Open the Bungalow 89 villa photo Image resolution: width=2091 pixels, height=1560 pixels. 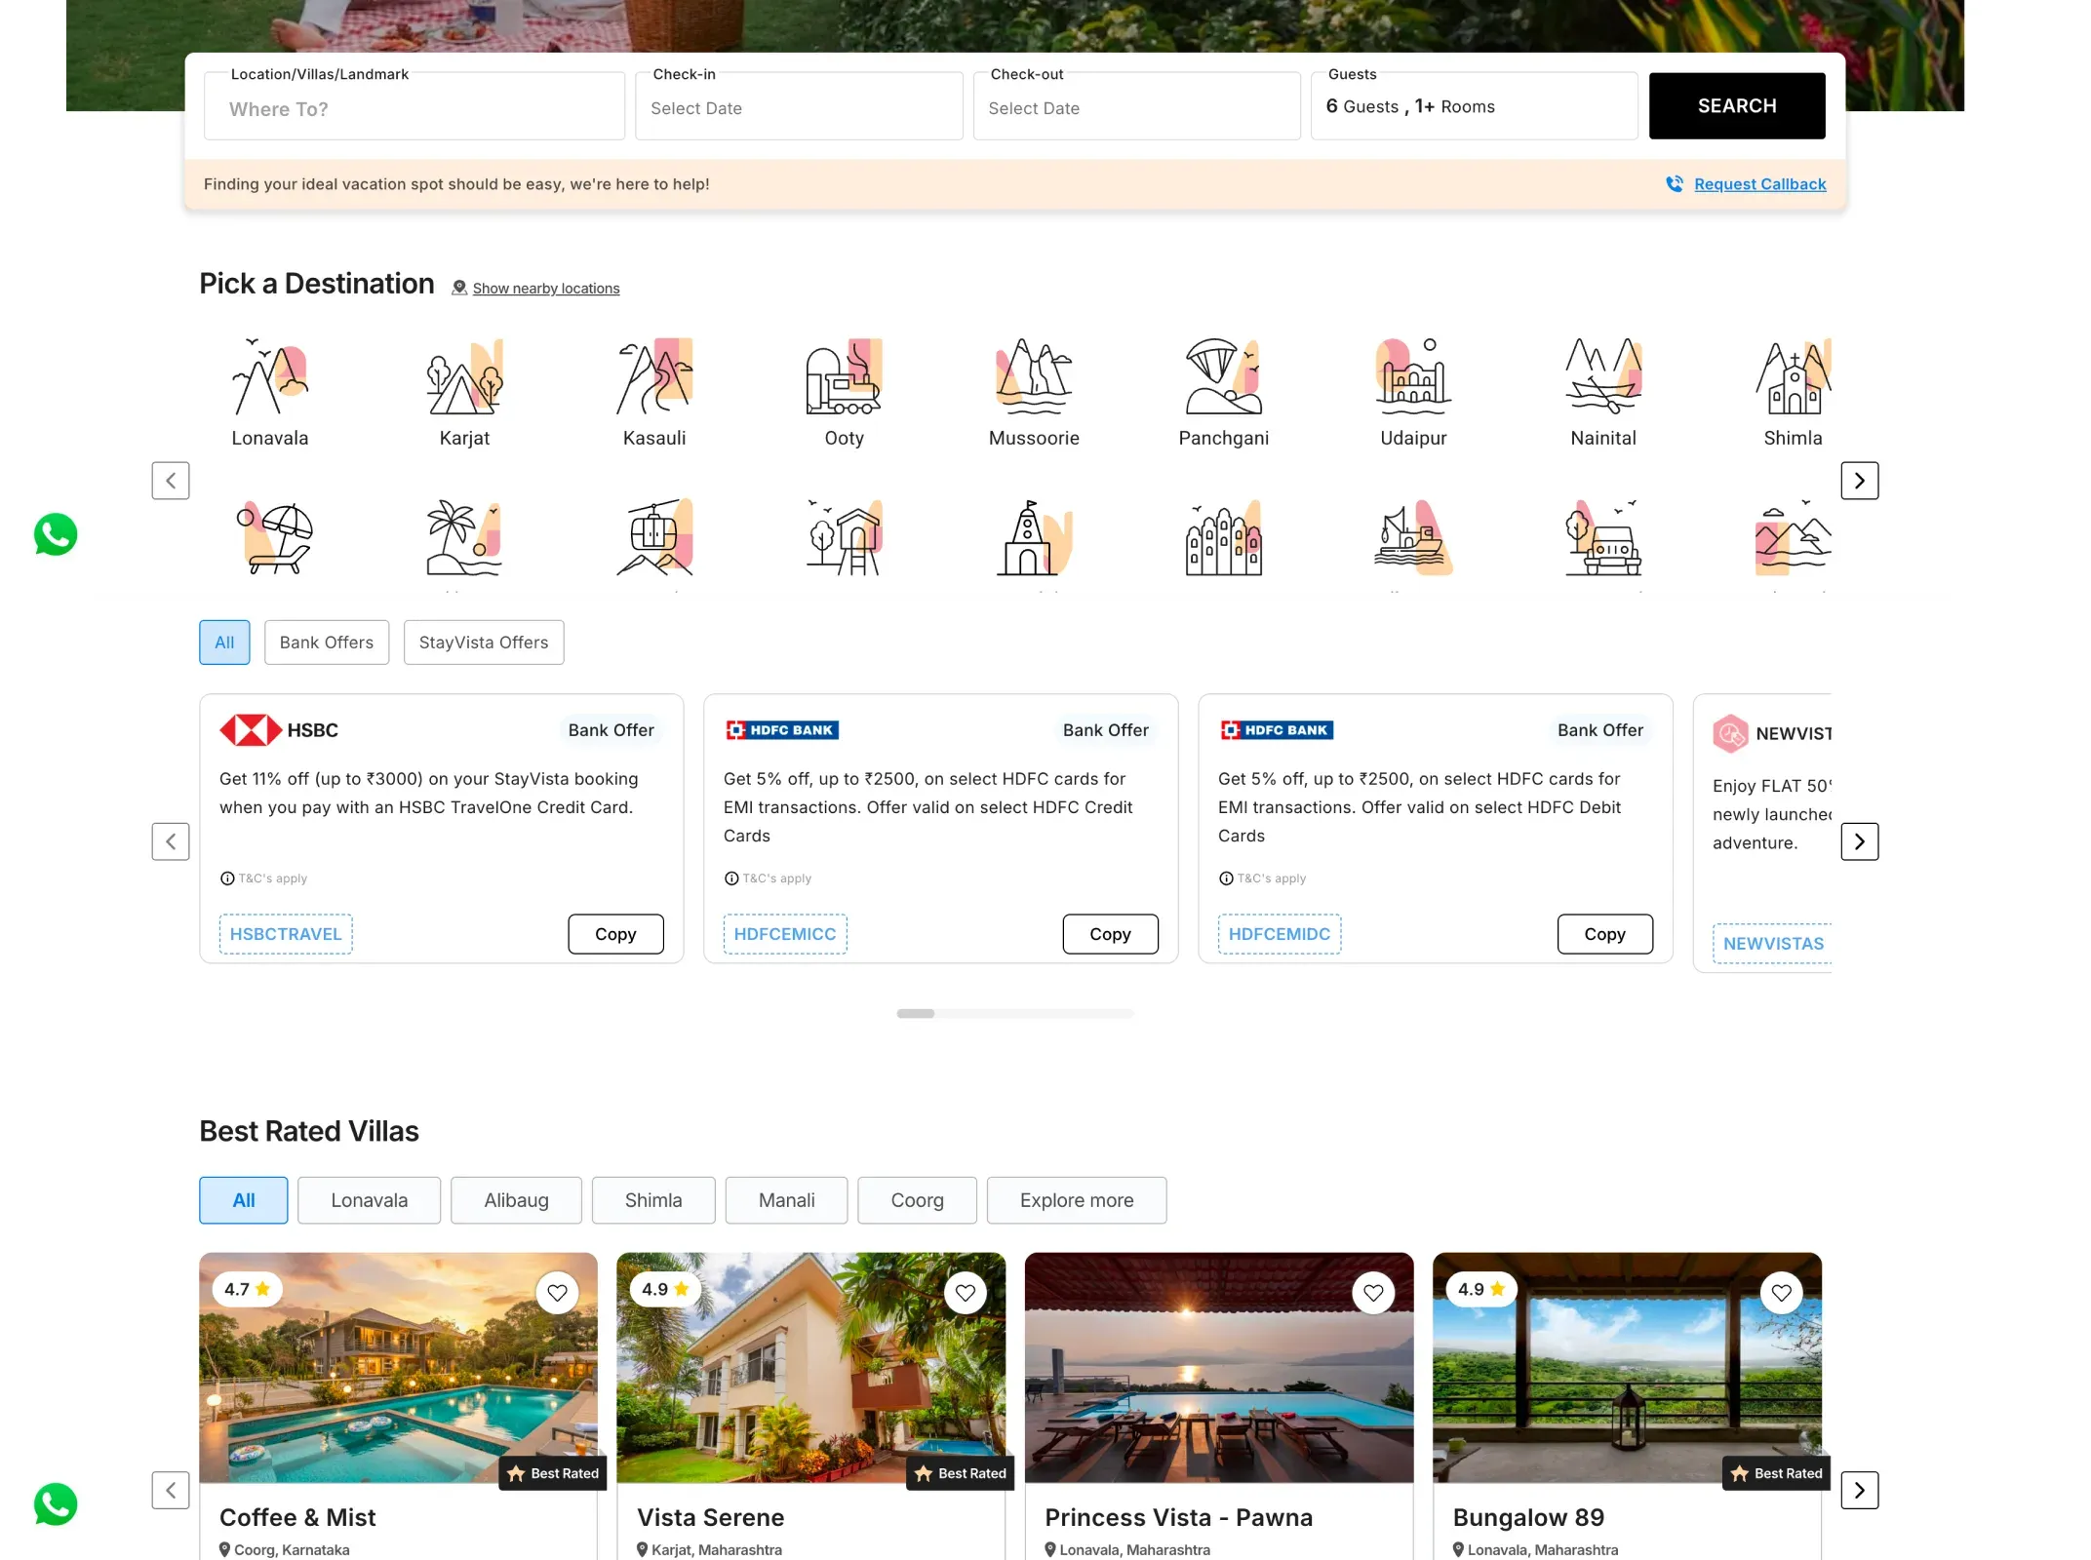pos(1628,1368)
